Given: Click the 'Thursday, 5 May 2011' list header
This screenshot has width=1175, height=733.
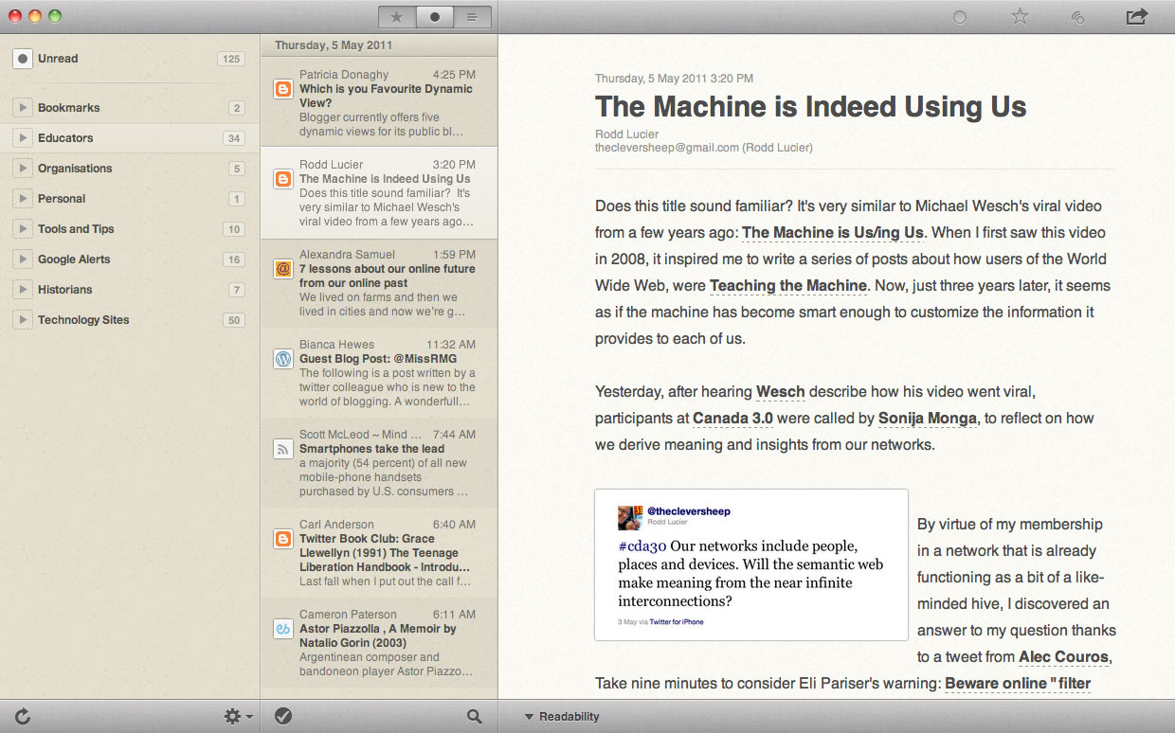Looking at the screenshot, I should pos(379,45).
